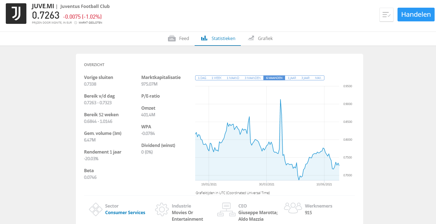Screen dimensions: 436x224
Task: Click the WPA value -0.0784
Action: (148, 134)
